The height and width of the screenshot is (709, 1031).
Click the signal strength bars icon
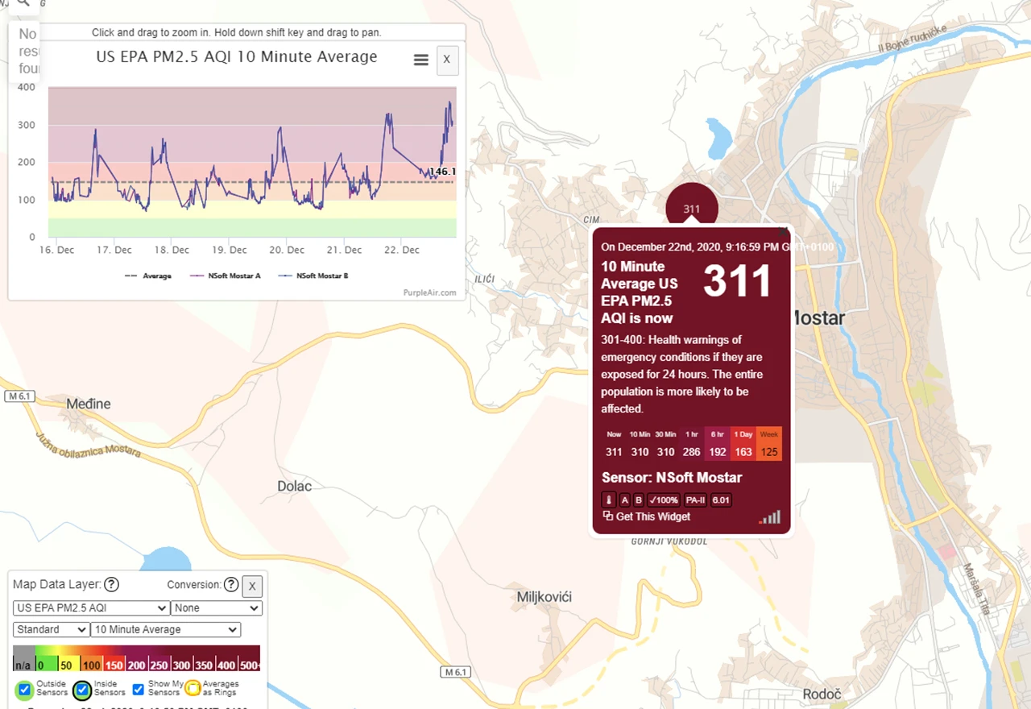click(770, 516)
